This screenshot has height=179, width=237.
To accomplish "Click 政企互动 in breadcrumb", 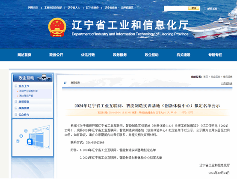I will click(216, 77).
